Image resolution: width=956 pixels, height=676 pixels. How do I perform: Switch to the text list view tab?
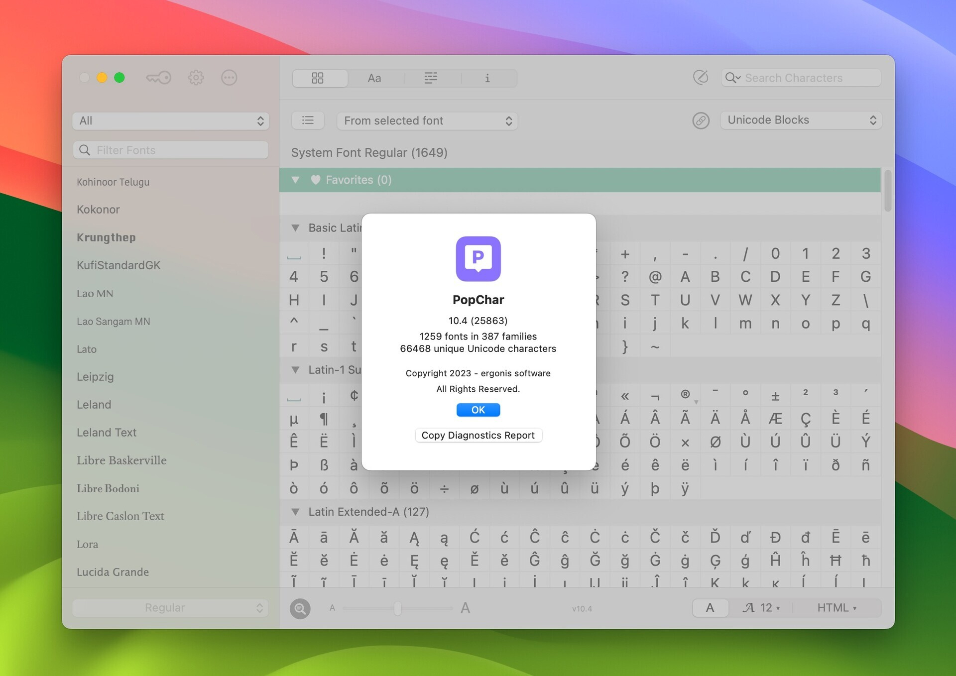coord(430,78)
